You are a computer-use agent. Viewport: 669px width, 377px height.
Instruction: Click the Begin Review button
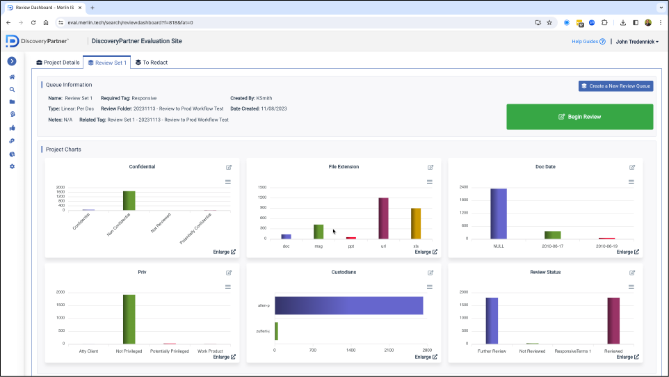tap(579, 117)
